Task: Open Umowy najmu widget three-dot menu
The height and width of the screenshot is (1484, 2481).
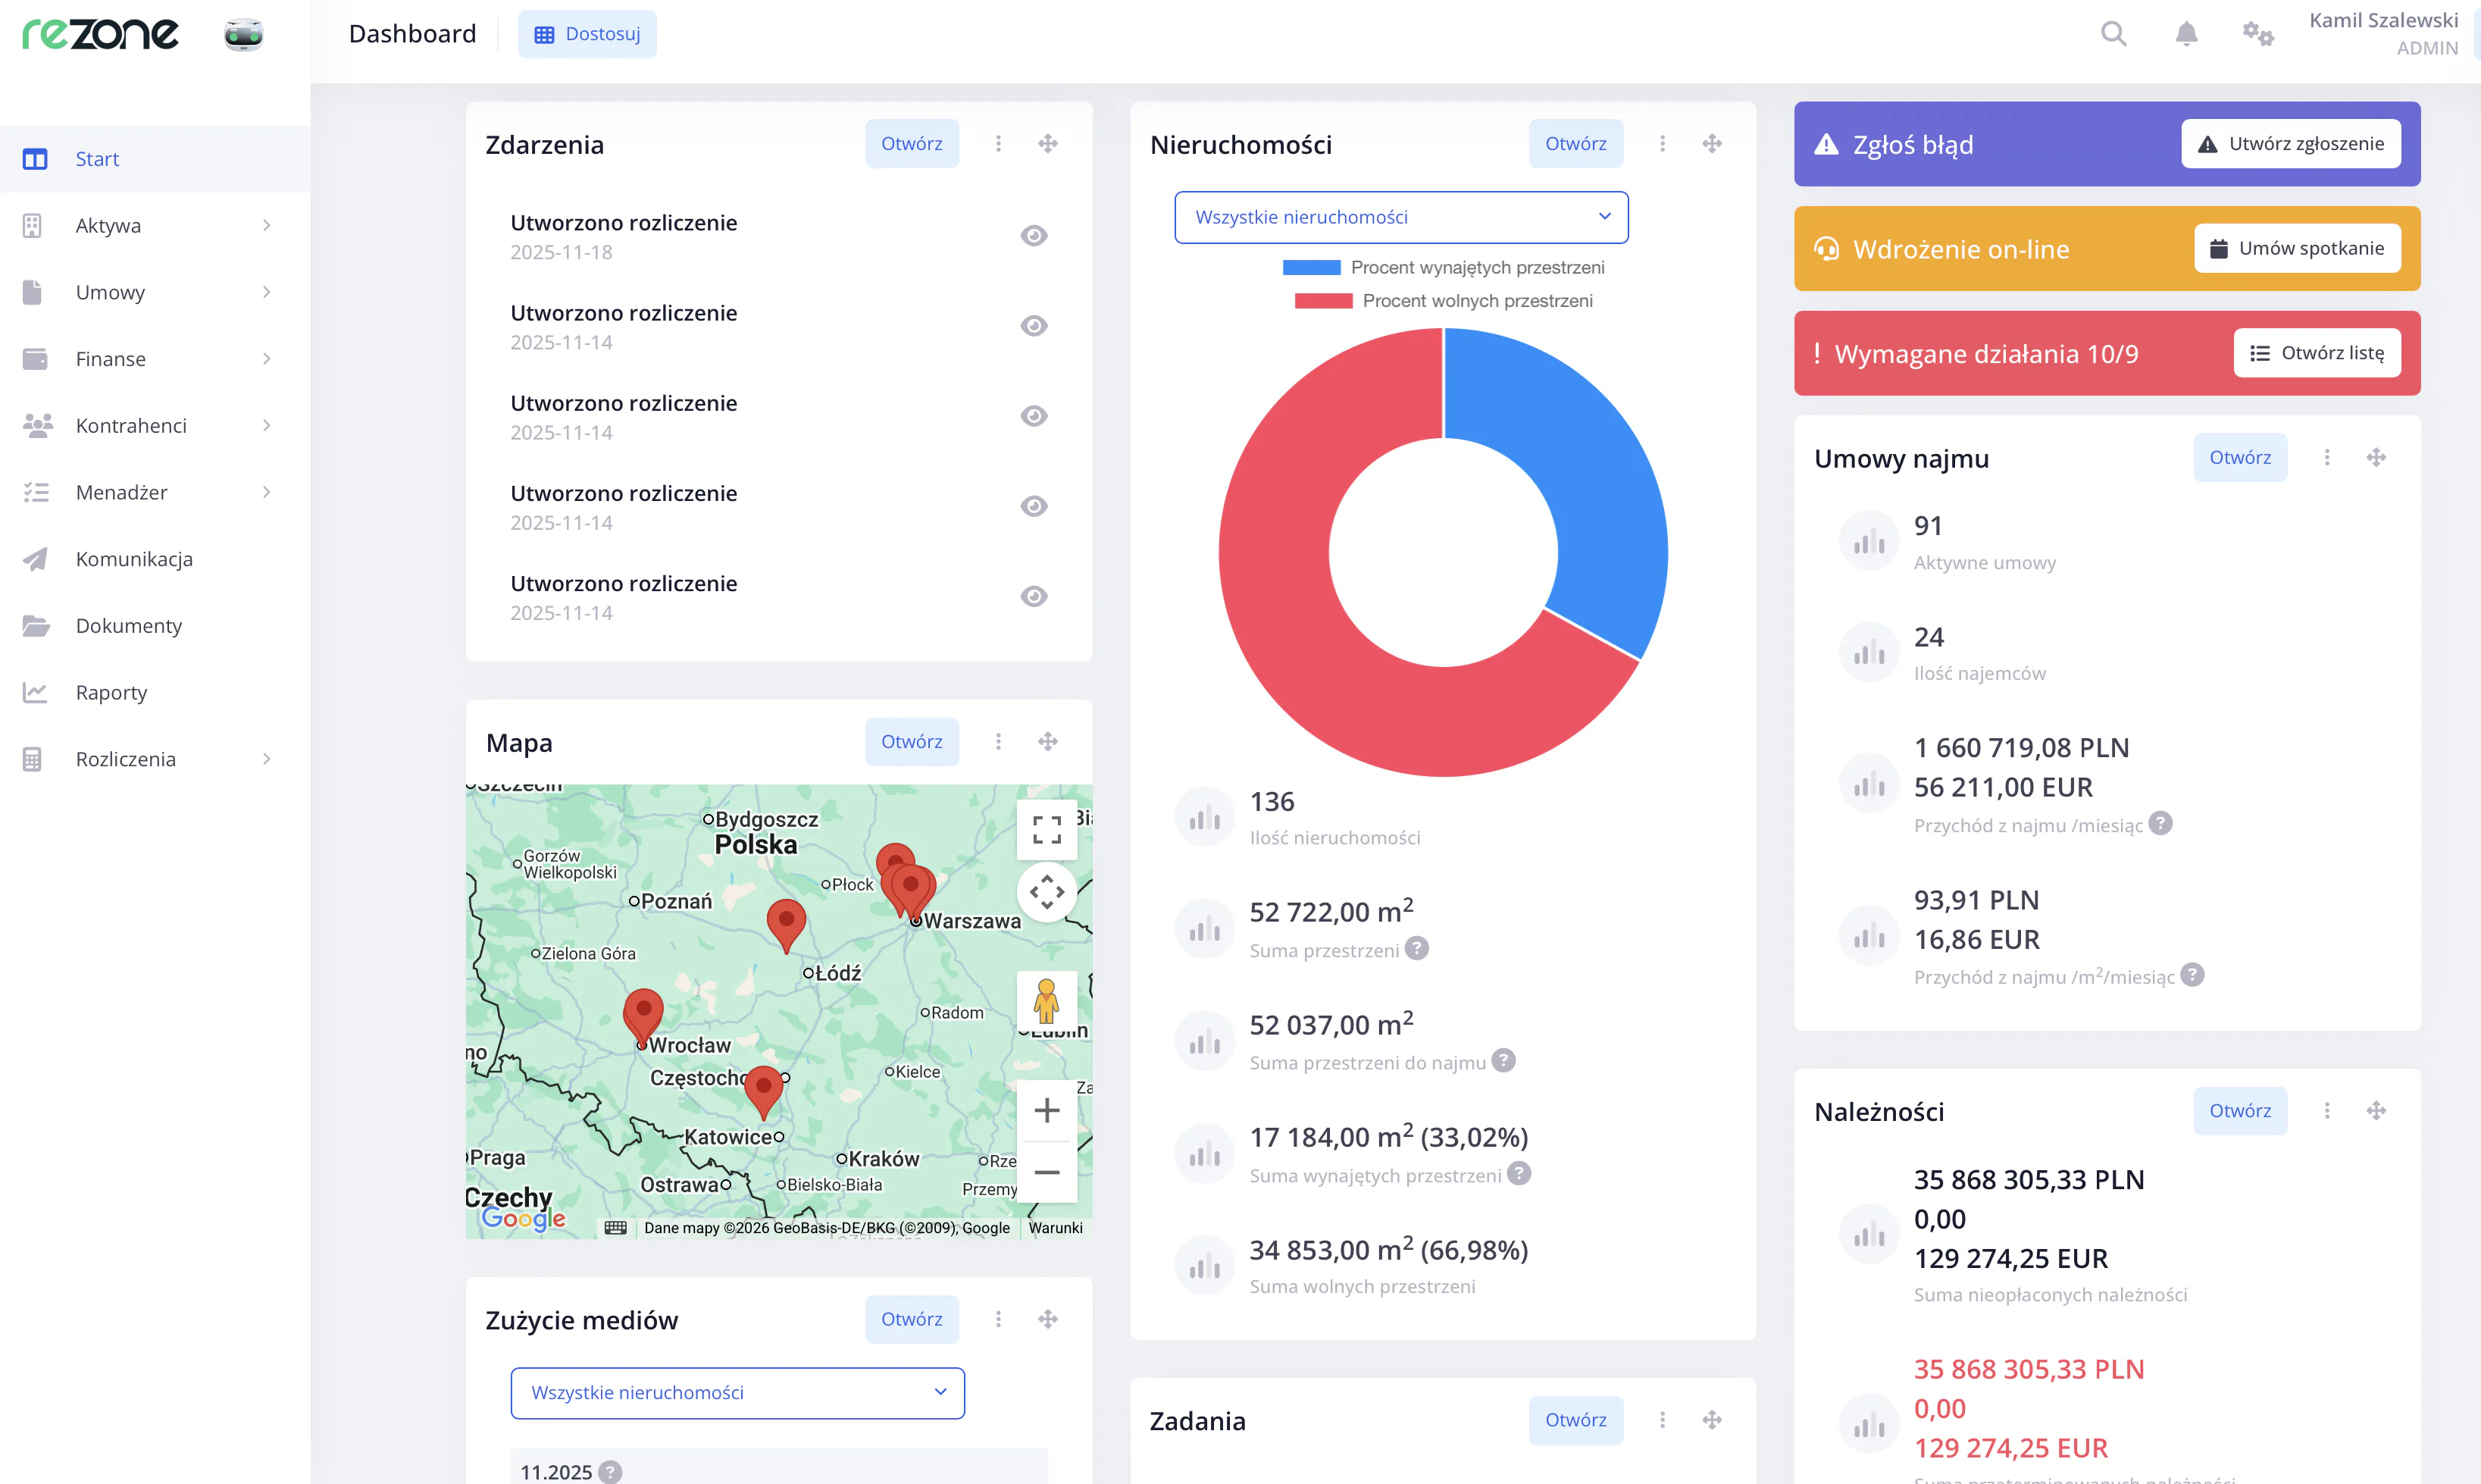Action: pos(2327,457)
